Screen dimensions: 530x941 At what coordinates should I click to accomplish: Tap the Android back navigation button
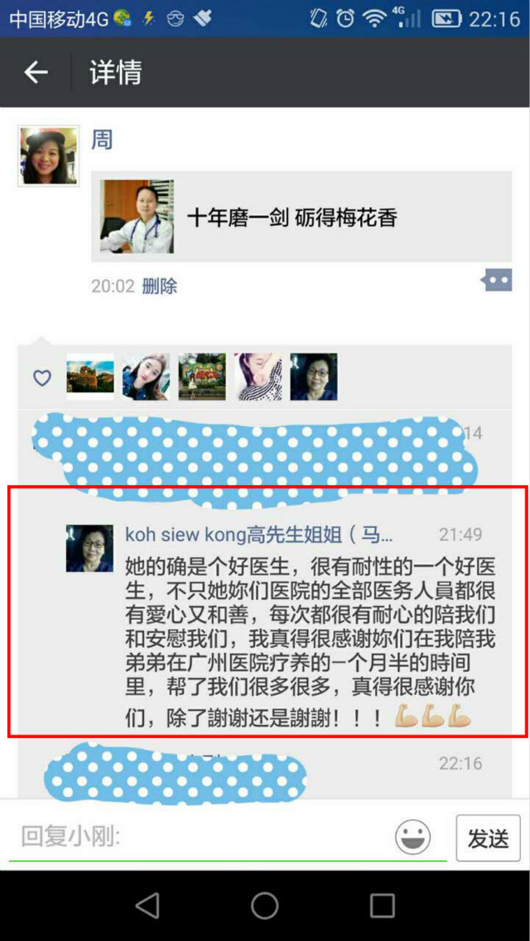[x=147, y=905]
